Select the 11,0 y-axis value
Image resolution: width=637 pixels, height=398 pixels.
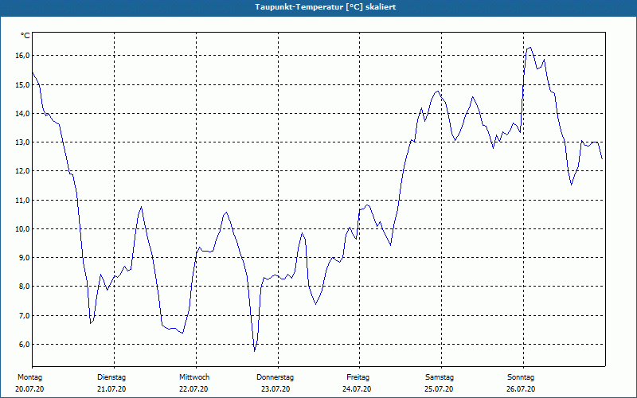pos(22,201)
